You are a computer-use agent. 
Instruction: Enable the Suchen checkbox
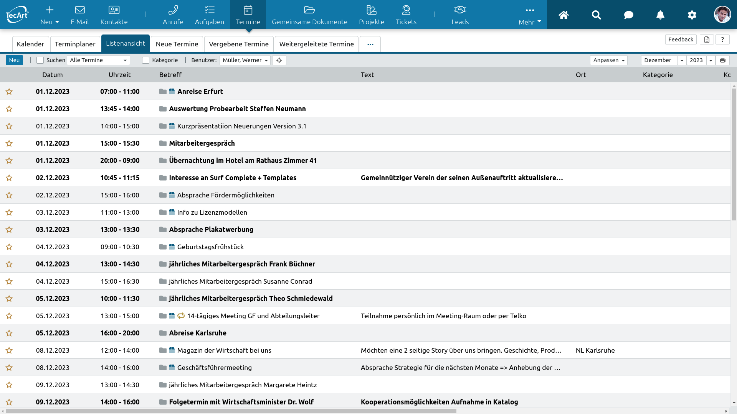(40, 60)
